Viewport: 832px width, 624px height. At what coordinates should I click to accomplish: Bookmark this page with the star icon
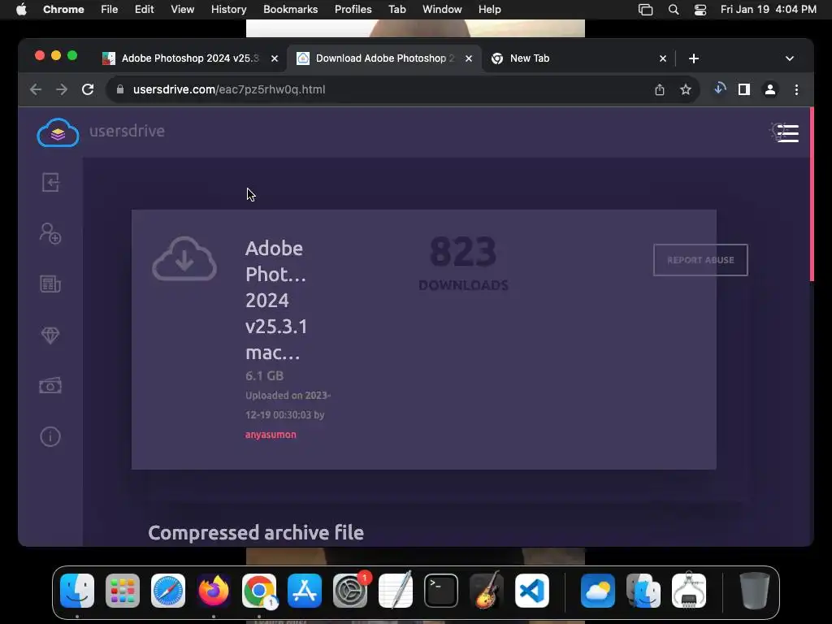point(686,89)
